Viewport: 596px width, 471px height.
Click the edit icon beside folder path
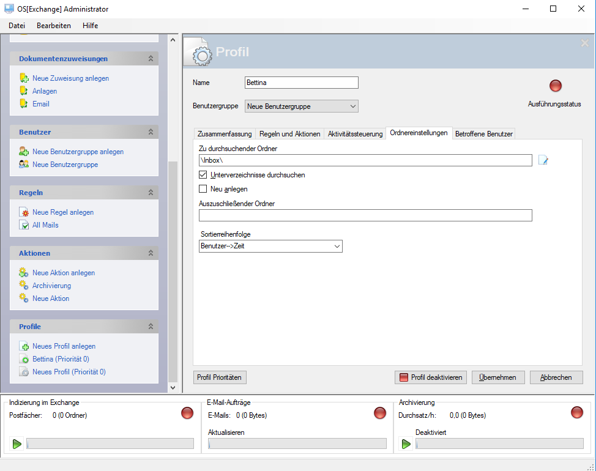543,160
